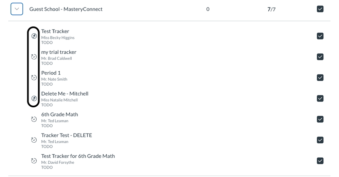Viewport: 339px width, 177px height.
Task: Toggle the Period 1 checkbox
Action: [x=320, y=77]
